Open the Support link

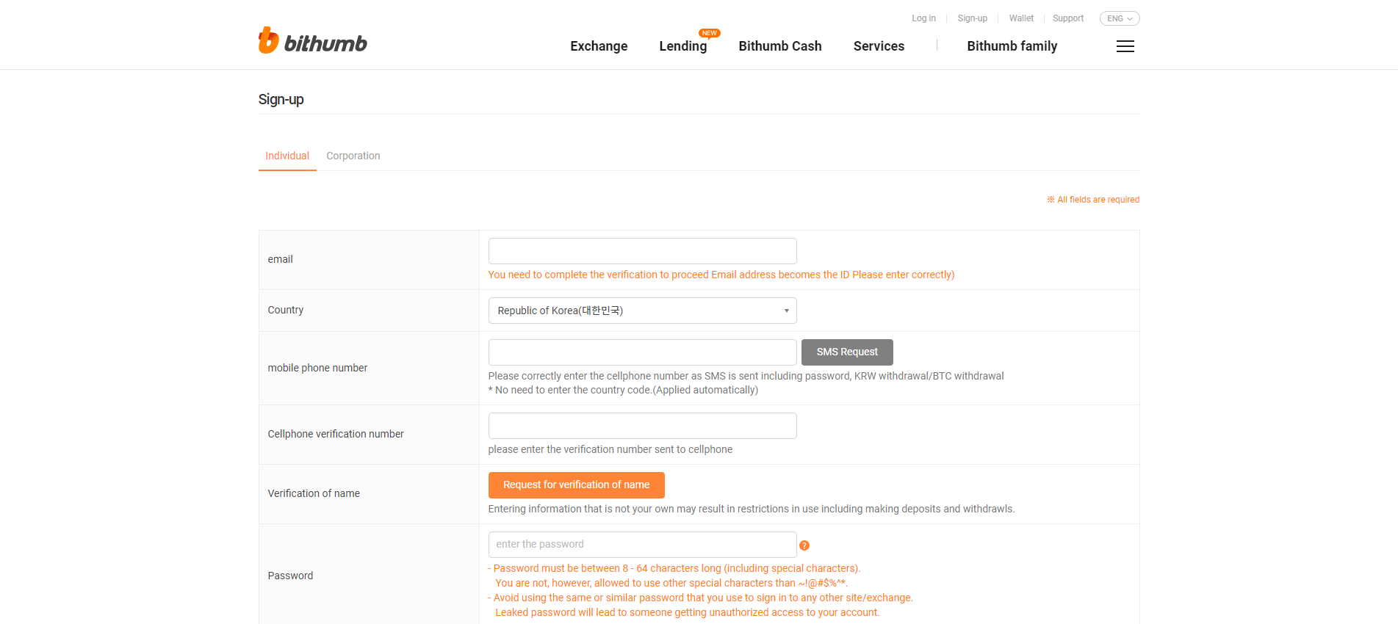(x=1067, y=18)
